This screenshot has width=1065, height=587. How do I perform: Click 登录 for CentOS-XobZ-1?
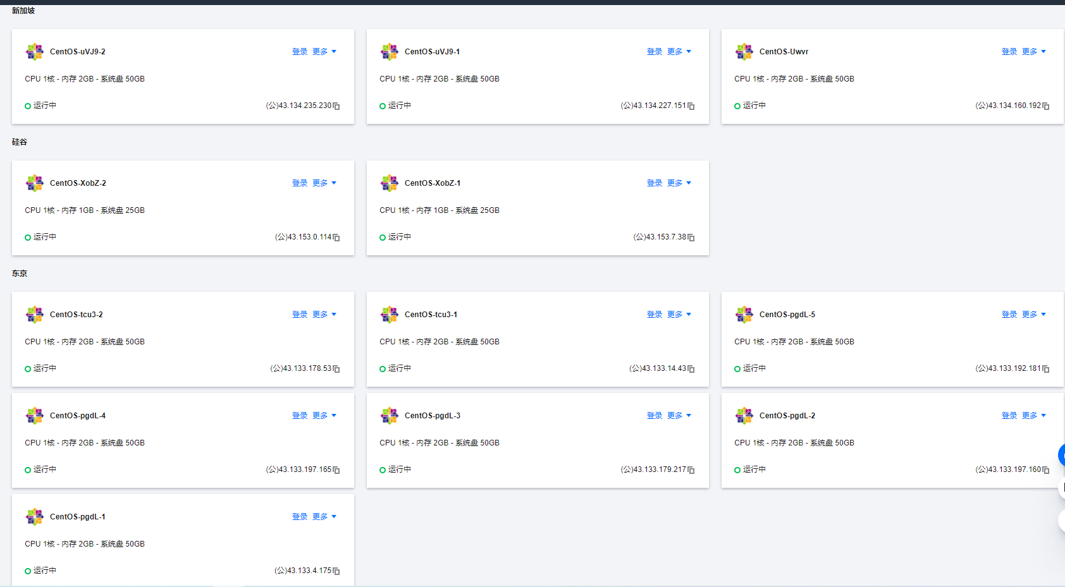655,183
